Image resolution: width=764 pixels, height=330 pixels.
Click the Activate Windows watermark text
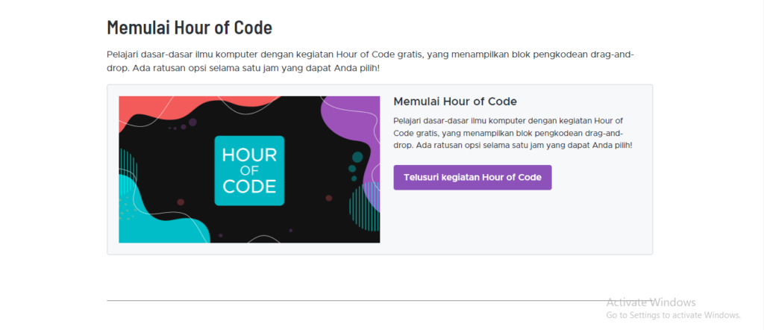(x=651, y=302)
